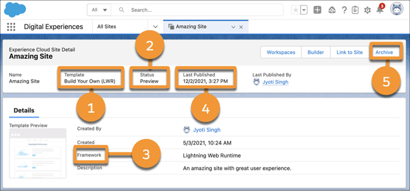Click the Archive button

coord(384,52)
